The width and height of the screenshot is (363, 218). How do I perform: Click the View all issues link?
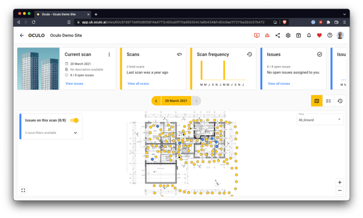tap(278, 84)
